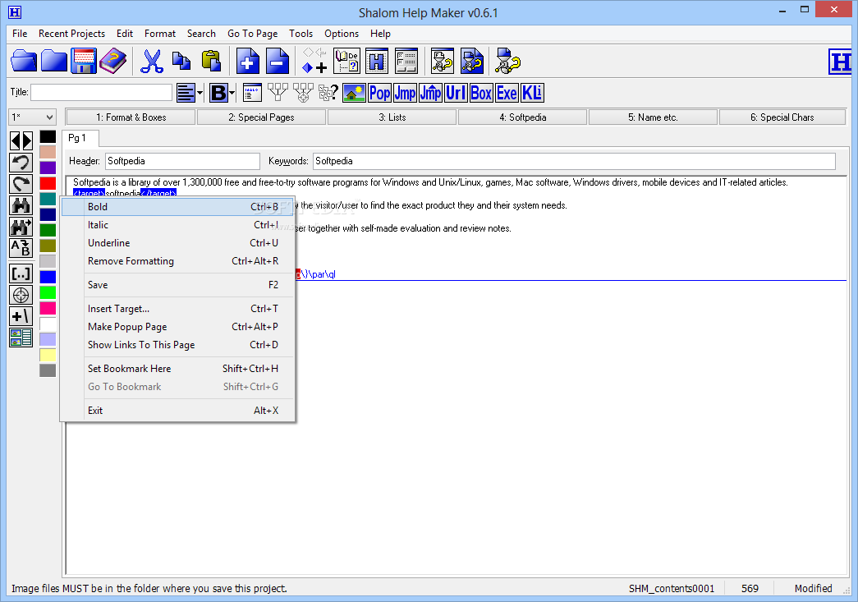Choose Bold from the context menu

click(x=178, y=207)
